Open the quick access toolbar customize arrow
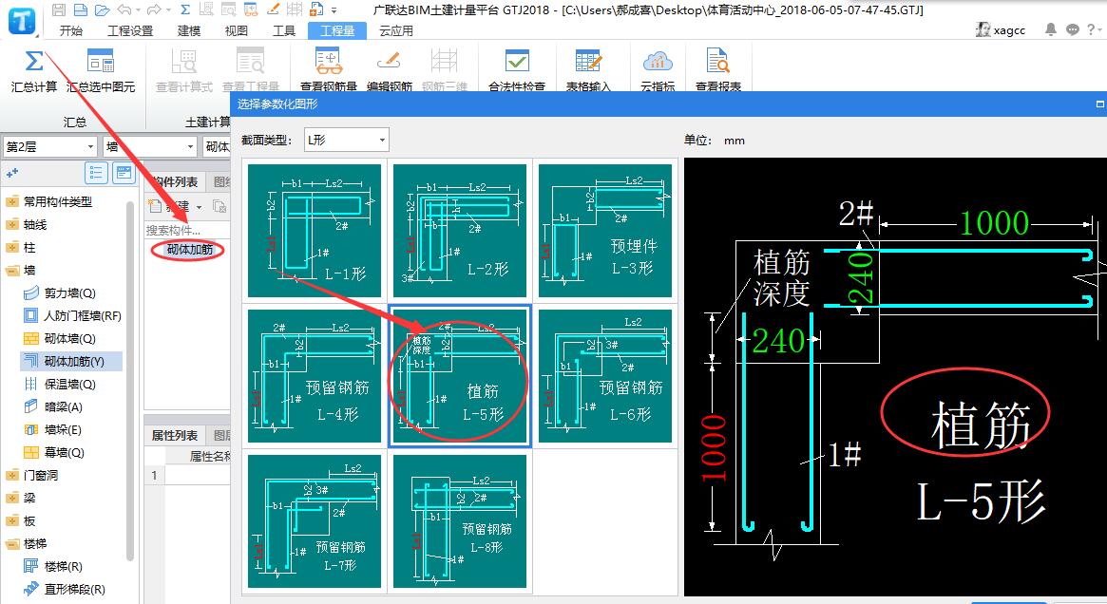 point(334,9)
